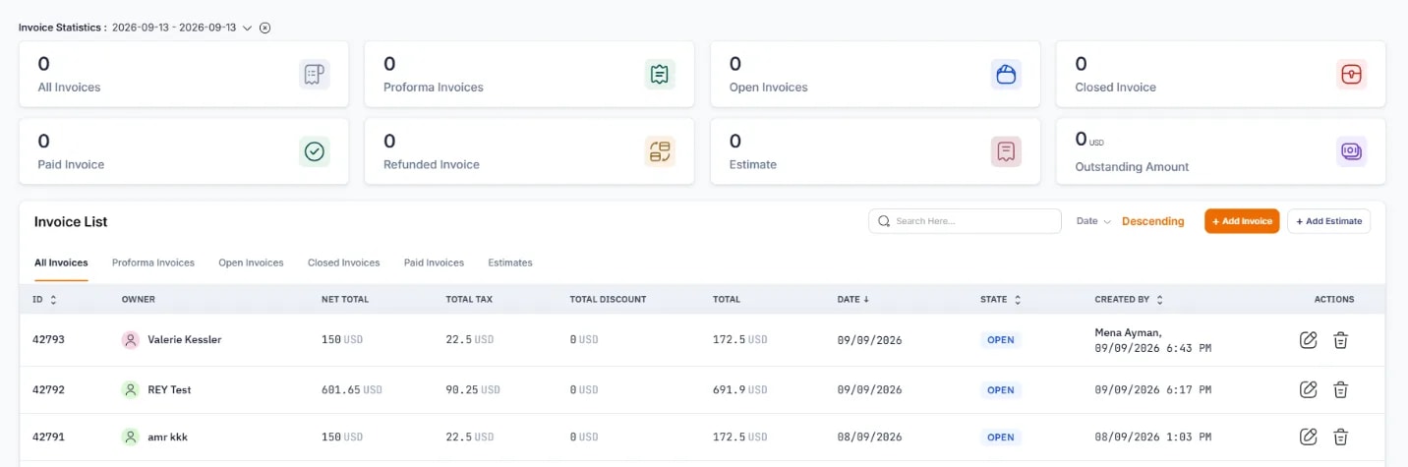The image size is (1408, 467).
Task: Click REY Test's avatar icon
Action: (x=131, y=389)
